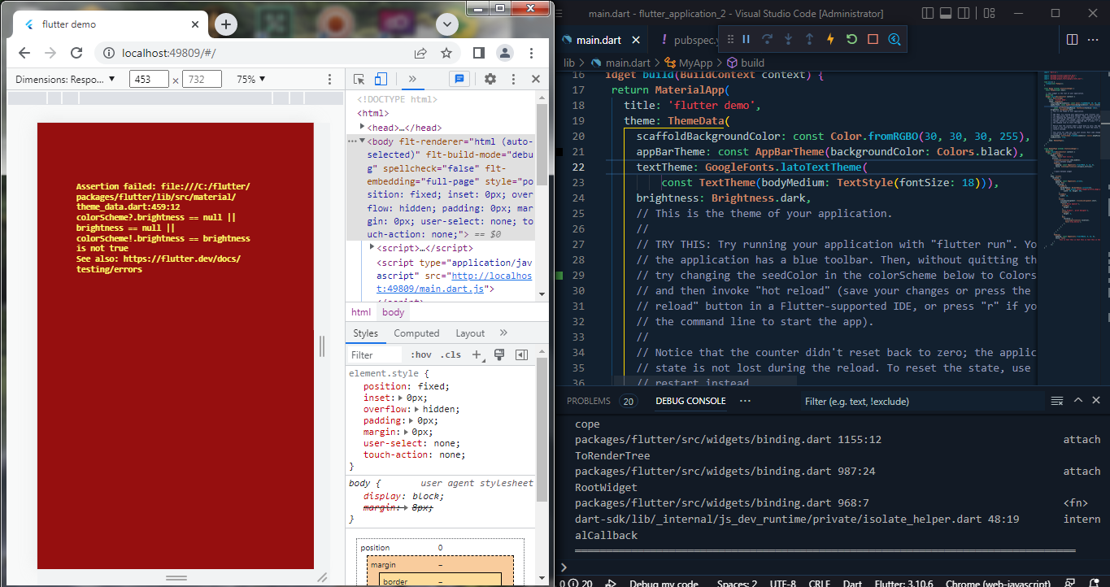The width and height of the screenshot is (1110, 587).
Task: Add a new style rule plus icon
Action: pos(477,355)
